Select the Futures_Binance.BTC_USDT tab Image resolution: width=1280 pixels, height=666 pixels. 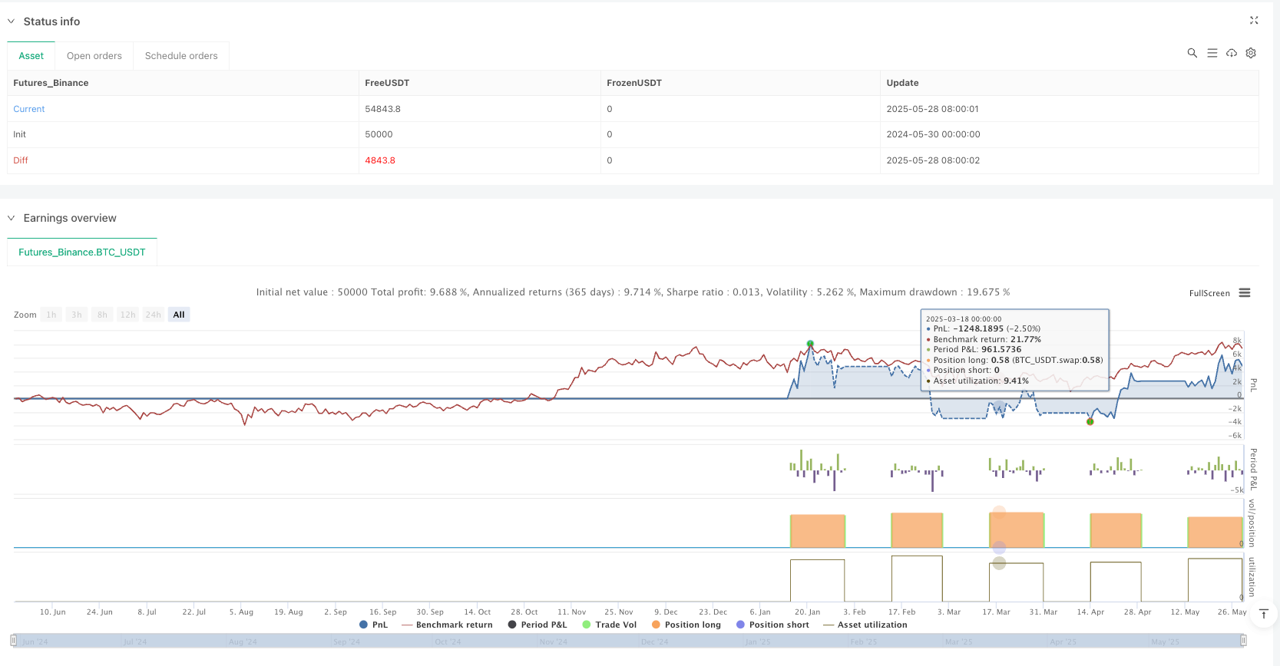click(82, 252)
